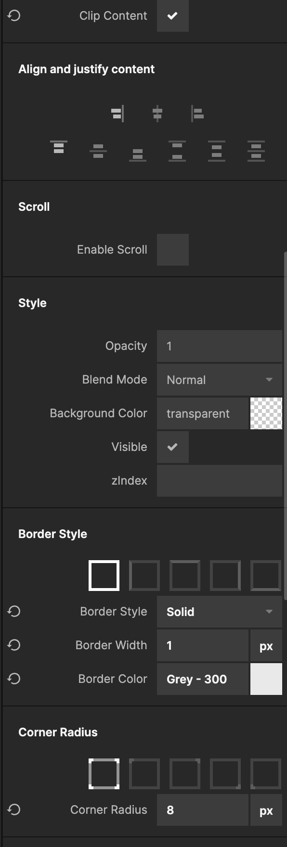Select the align left icon
Viewport: 287px width, 847px height.
[197, 114]
